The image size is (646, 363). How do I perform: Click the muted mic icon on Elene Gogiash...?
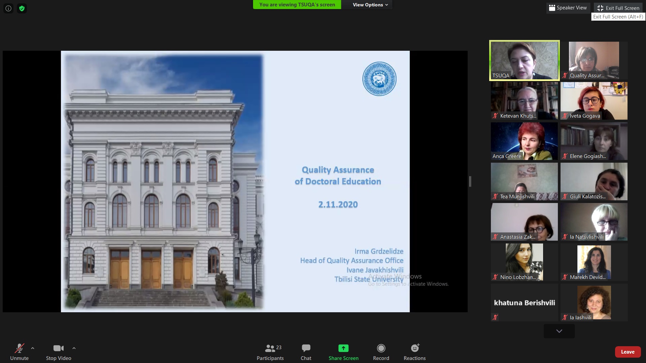[x=565, y=156]
